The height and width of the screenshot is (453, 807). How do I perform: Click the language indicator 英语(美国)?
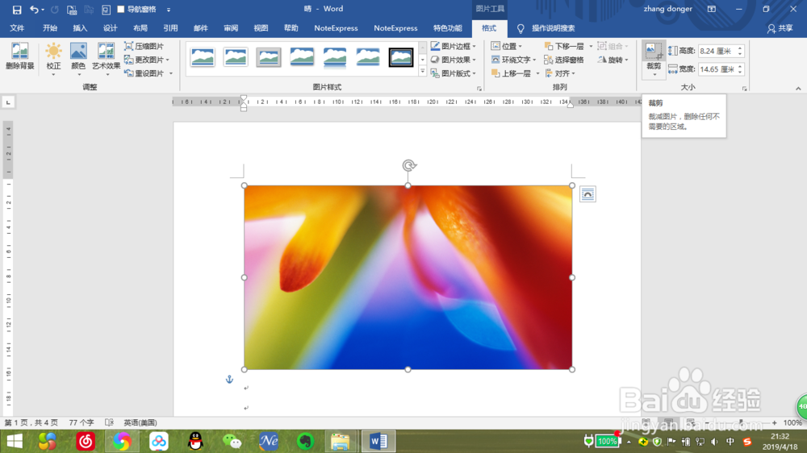[x=140, y=422]
